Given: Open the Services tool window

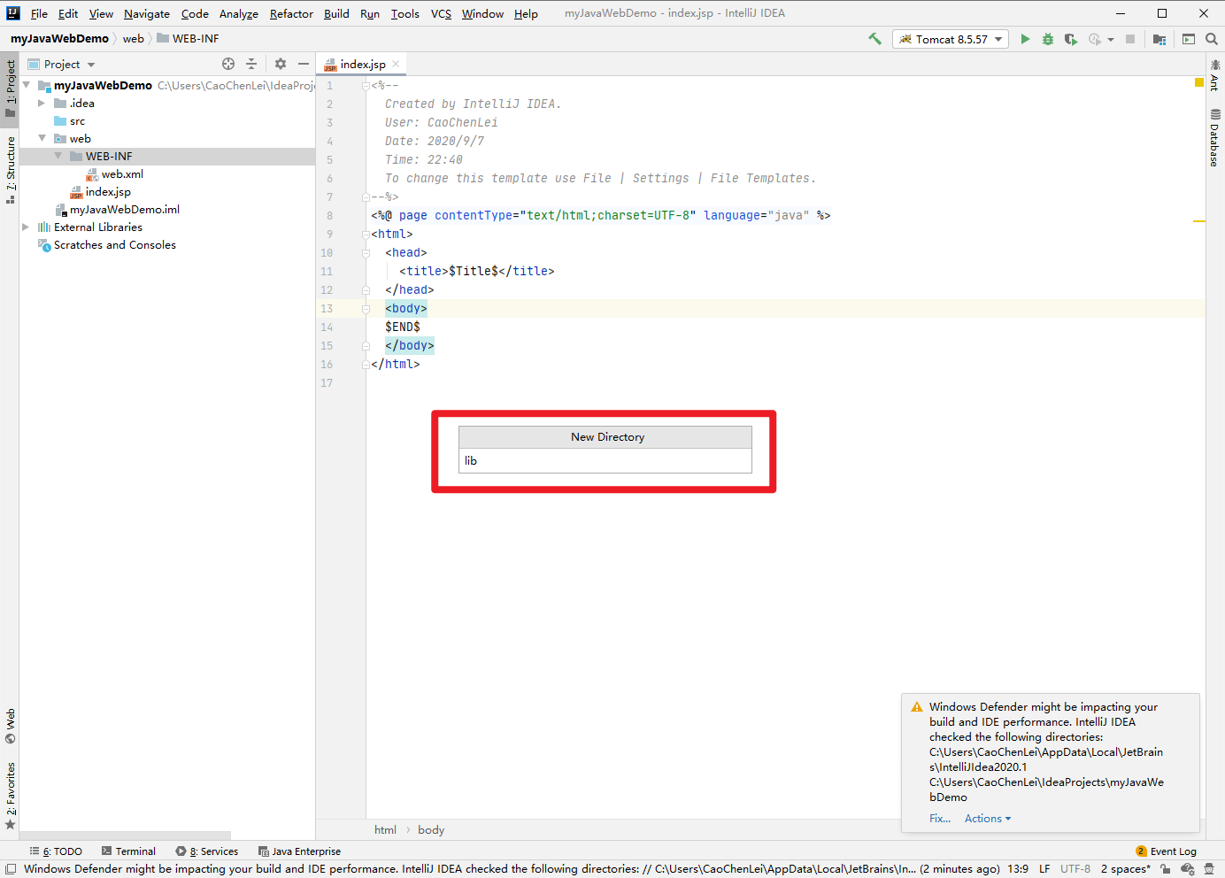Looking at the screenshot, I should 207,851.
